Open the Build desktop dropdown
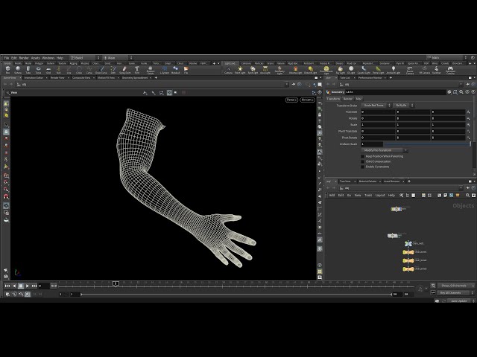Image resolution: width=477 pixels, height=357 pixels. [85, 58]
